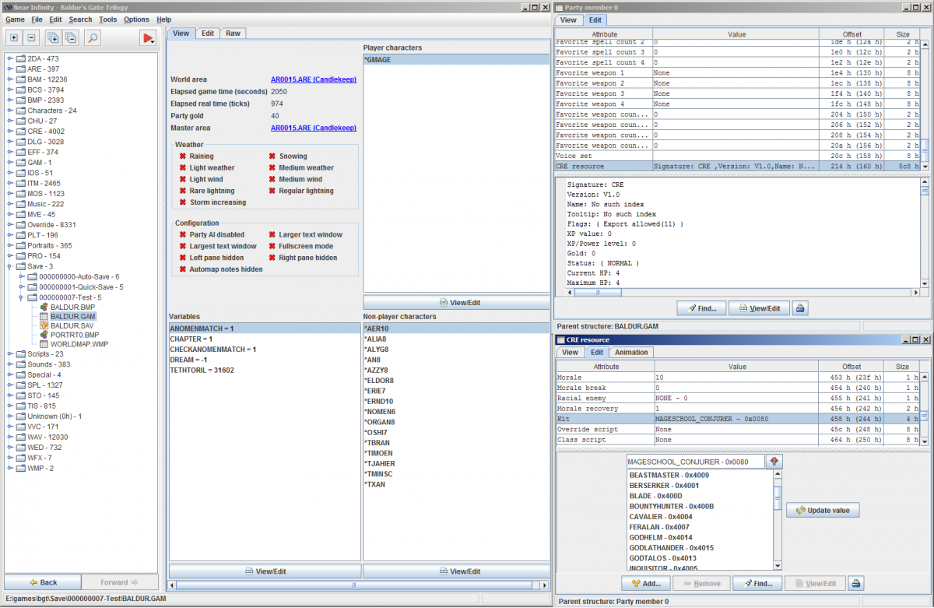Click the expand all folders toolbar icon

tap(53, 37)
